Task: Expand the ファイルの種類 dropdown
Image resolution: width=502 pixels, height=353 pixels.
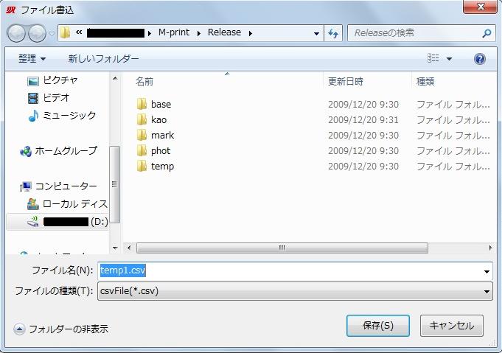Action: click(487, 292)
